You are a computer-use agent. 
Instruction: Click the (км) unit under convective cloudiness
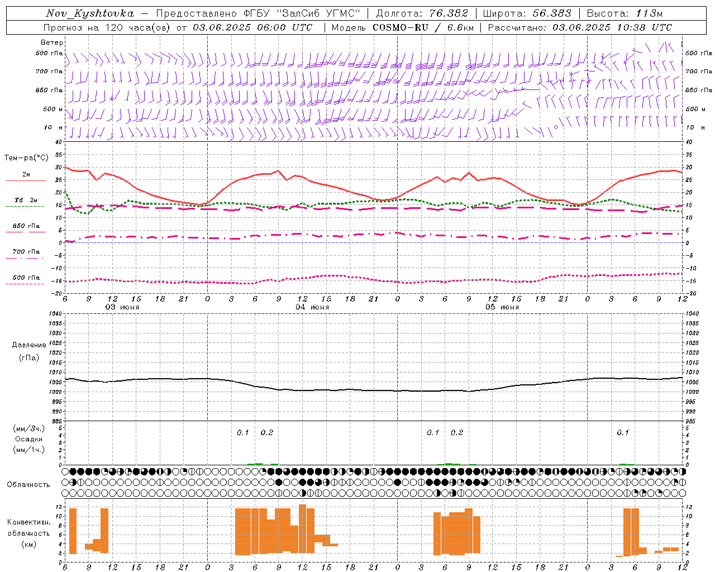(x=28, y=544)
